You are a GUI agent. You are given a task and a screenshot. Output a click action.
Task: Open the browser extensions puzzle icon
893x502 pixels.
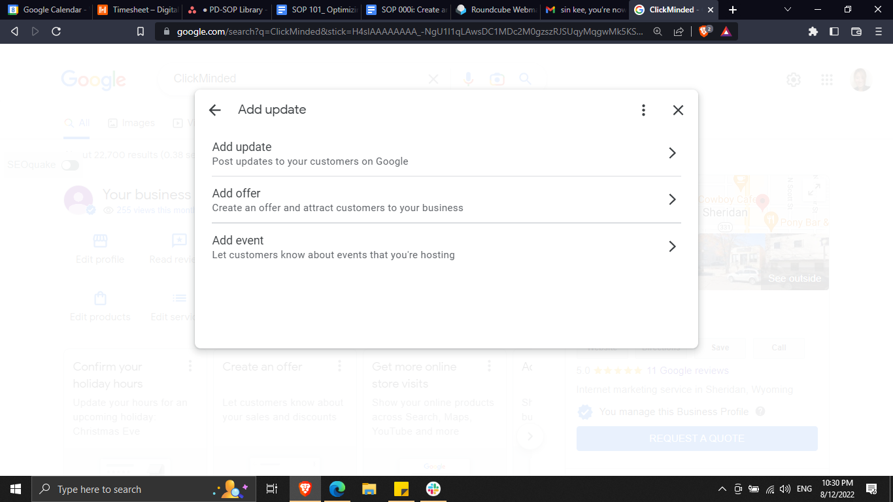tap(813, 31)
